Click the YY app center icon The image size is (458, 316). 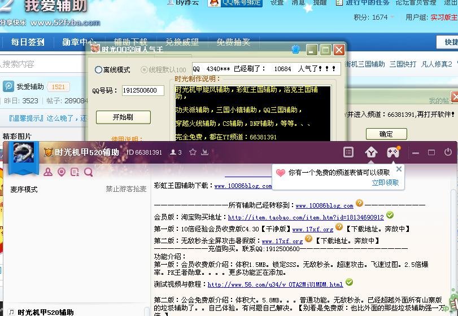point(371,152)
